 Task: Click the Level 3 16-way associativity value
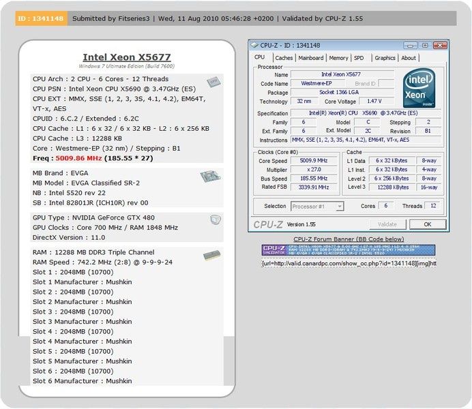[428, 187]
